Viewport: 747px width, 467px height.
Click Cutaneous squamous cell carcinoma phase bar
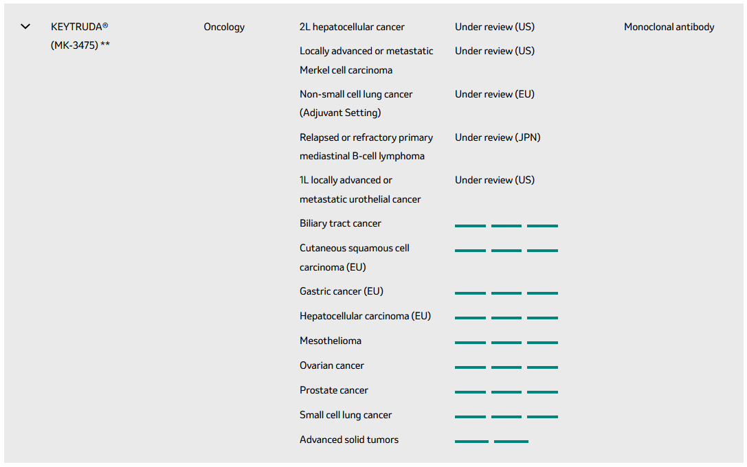coord(506,250)
